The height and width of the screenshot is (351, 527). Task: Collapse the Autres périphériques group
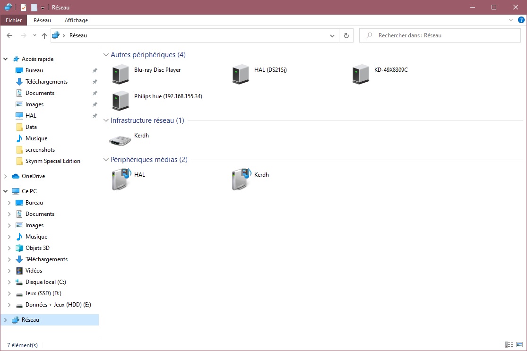[x=106, y=55]
